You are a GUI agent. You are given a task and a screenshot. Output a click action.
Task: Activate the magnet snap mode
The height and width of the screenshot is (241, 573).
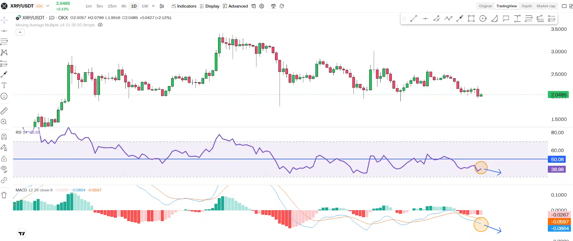point(4,137)
